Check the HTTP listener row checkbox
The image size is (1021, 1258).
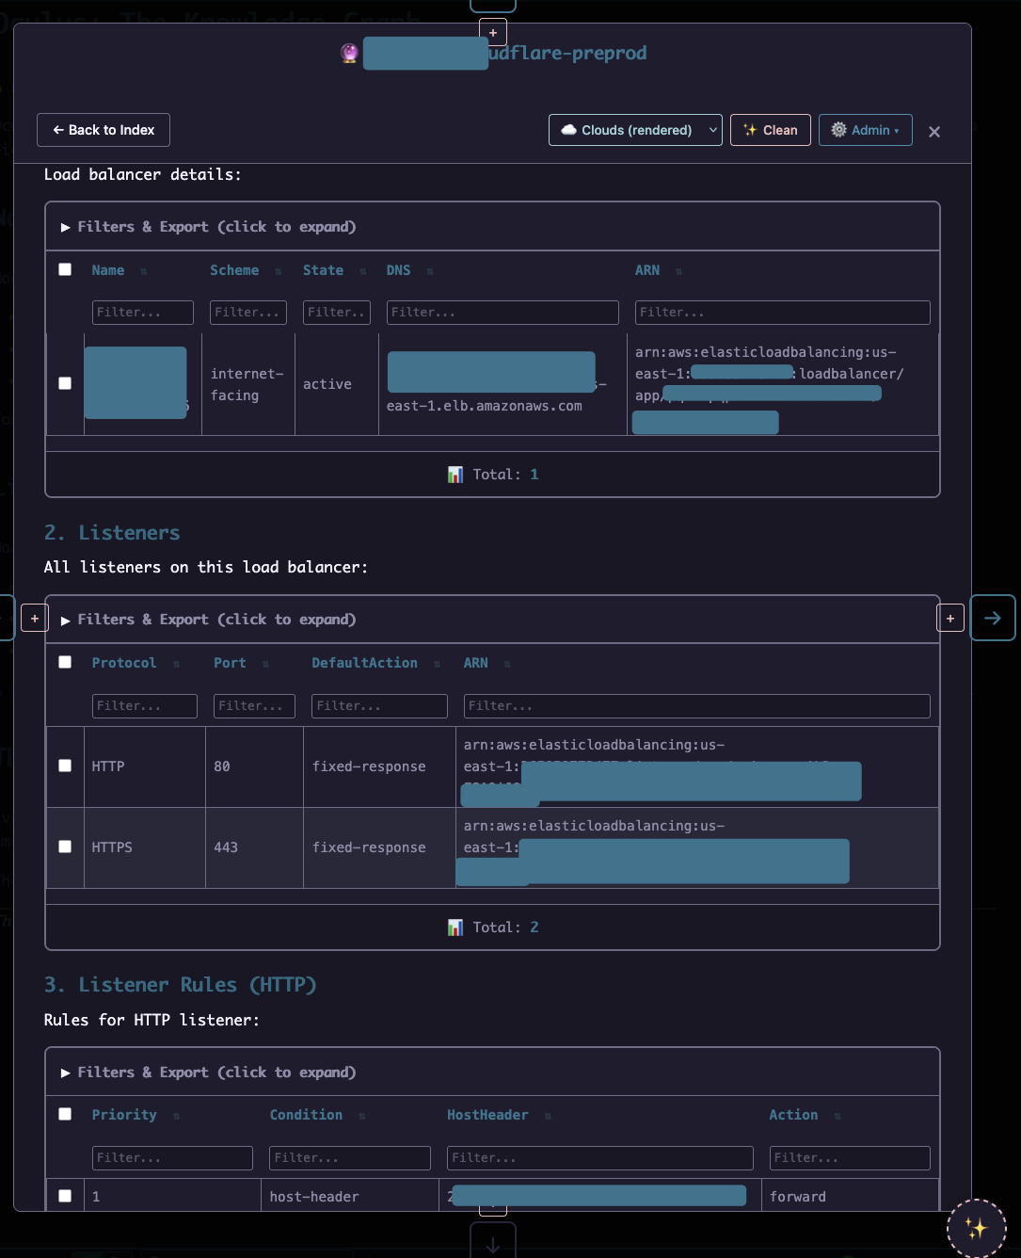coord(65,766)
